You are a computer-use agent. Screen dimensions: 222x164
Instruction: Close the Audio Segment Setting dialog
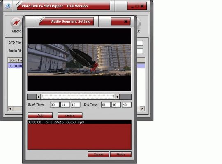coord(125,21)
